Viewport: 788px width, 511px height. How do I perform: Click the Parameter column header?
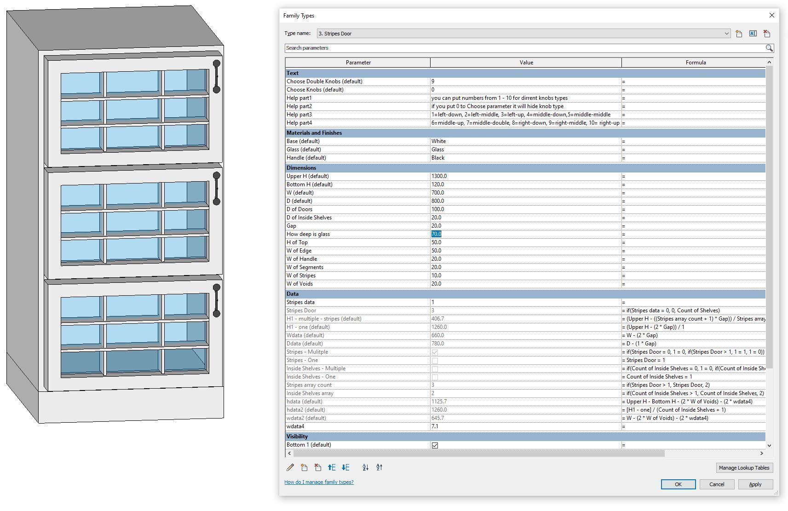[358, 63]
